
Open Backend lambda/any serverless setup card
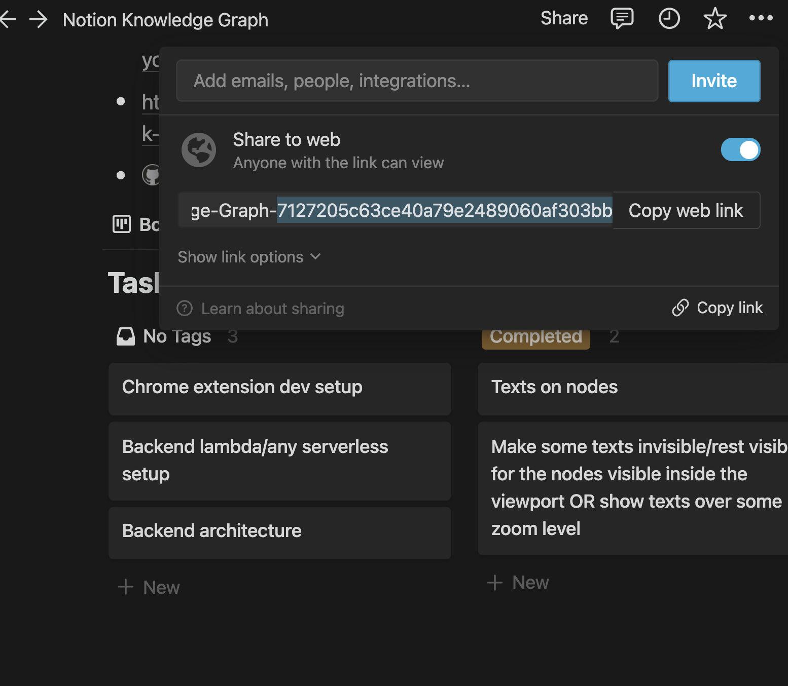[x=280, y=461]
